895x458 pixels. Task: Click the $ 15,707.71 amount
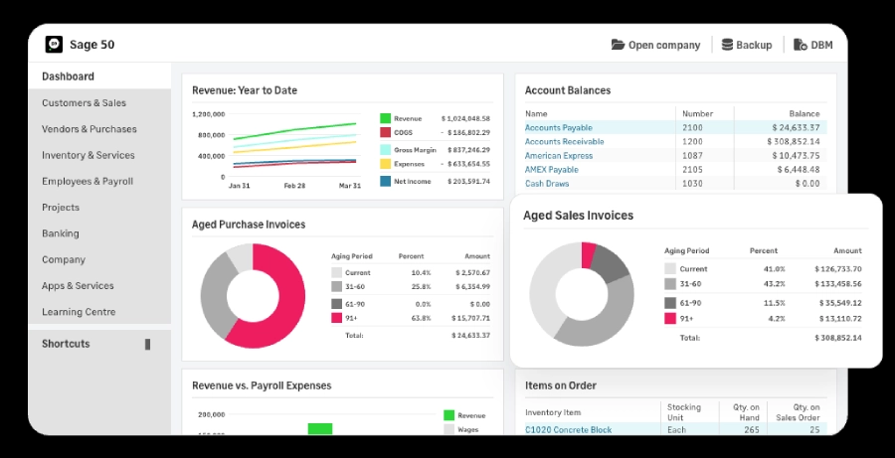[x=470, y=318]
